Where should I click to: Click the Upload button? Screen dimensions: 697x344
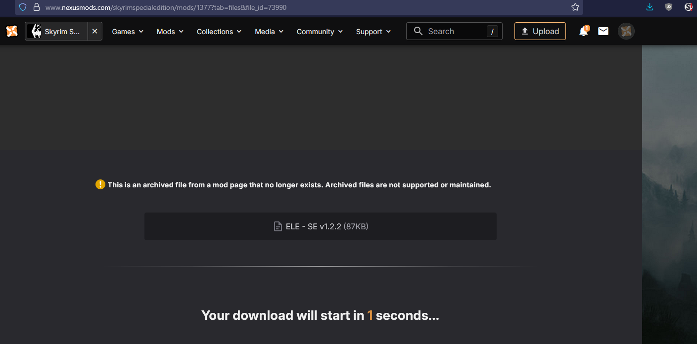click(x=540, y=31)
